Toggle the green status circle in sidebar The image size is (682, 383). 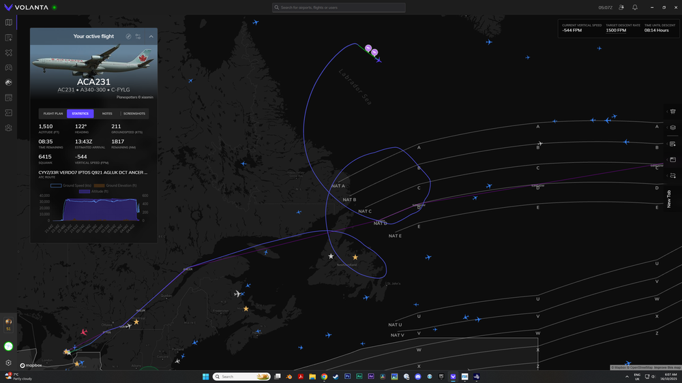click(8, 346)
